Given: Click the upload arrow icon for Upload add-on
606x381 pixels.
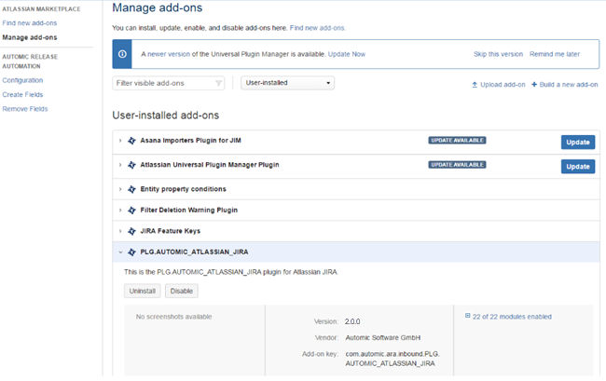Looking at the screenshot, I should click(x=475, y=85).
